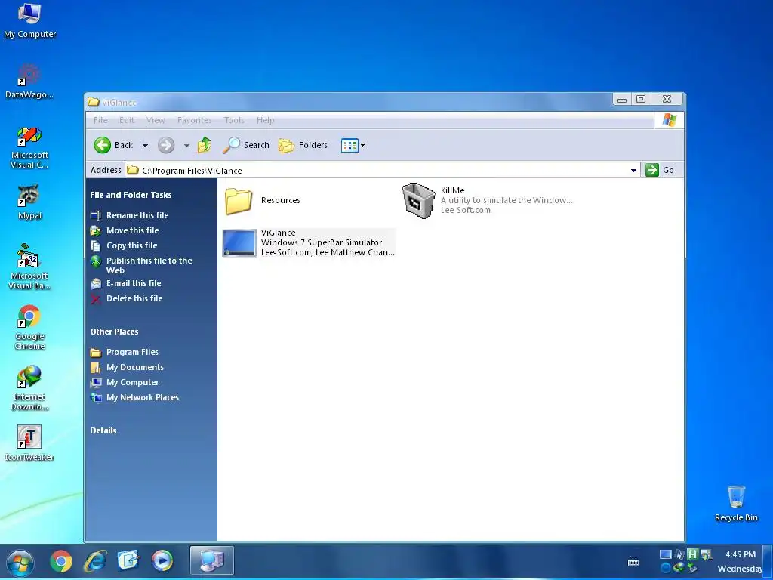Go to Program Files in Other Places
The height and width of the screenshot is (580, 773).
[x=132, y=352]
